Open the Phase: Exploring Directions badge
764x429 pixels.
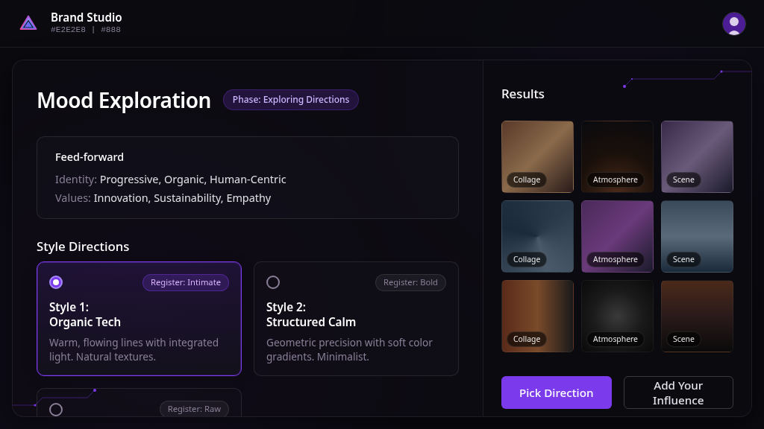[x=291, y=99]
